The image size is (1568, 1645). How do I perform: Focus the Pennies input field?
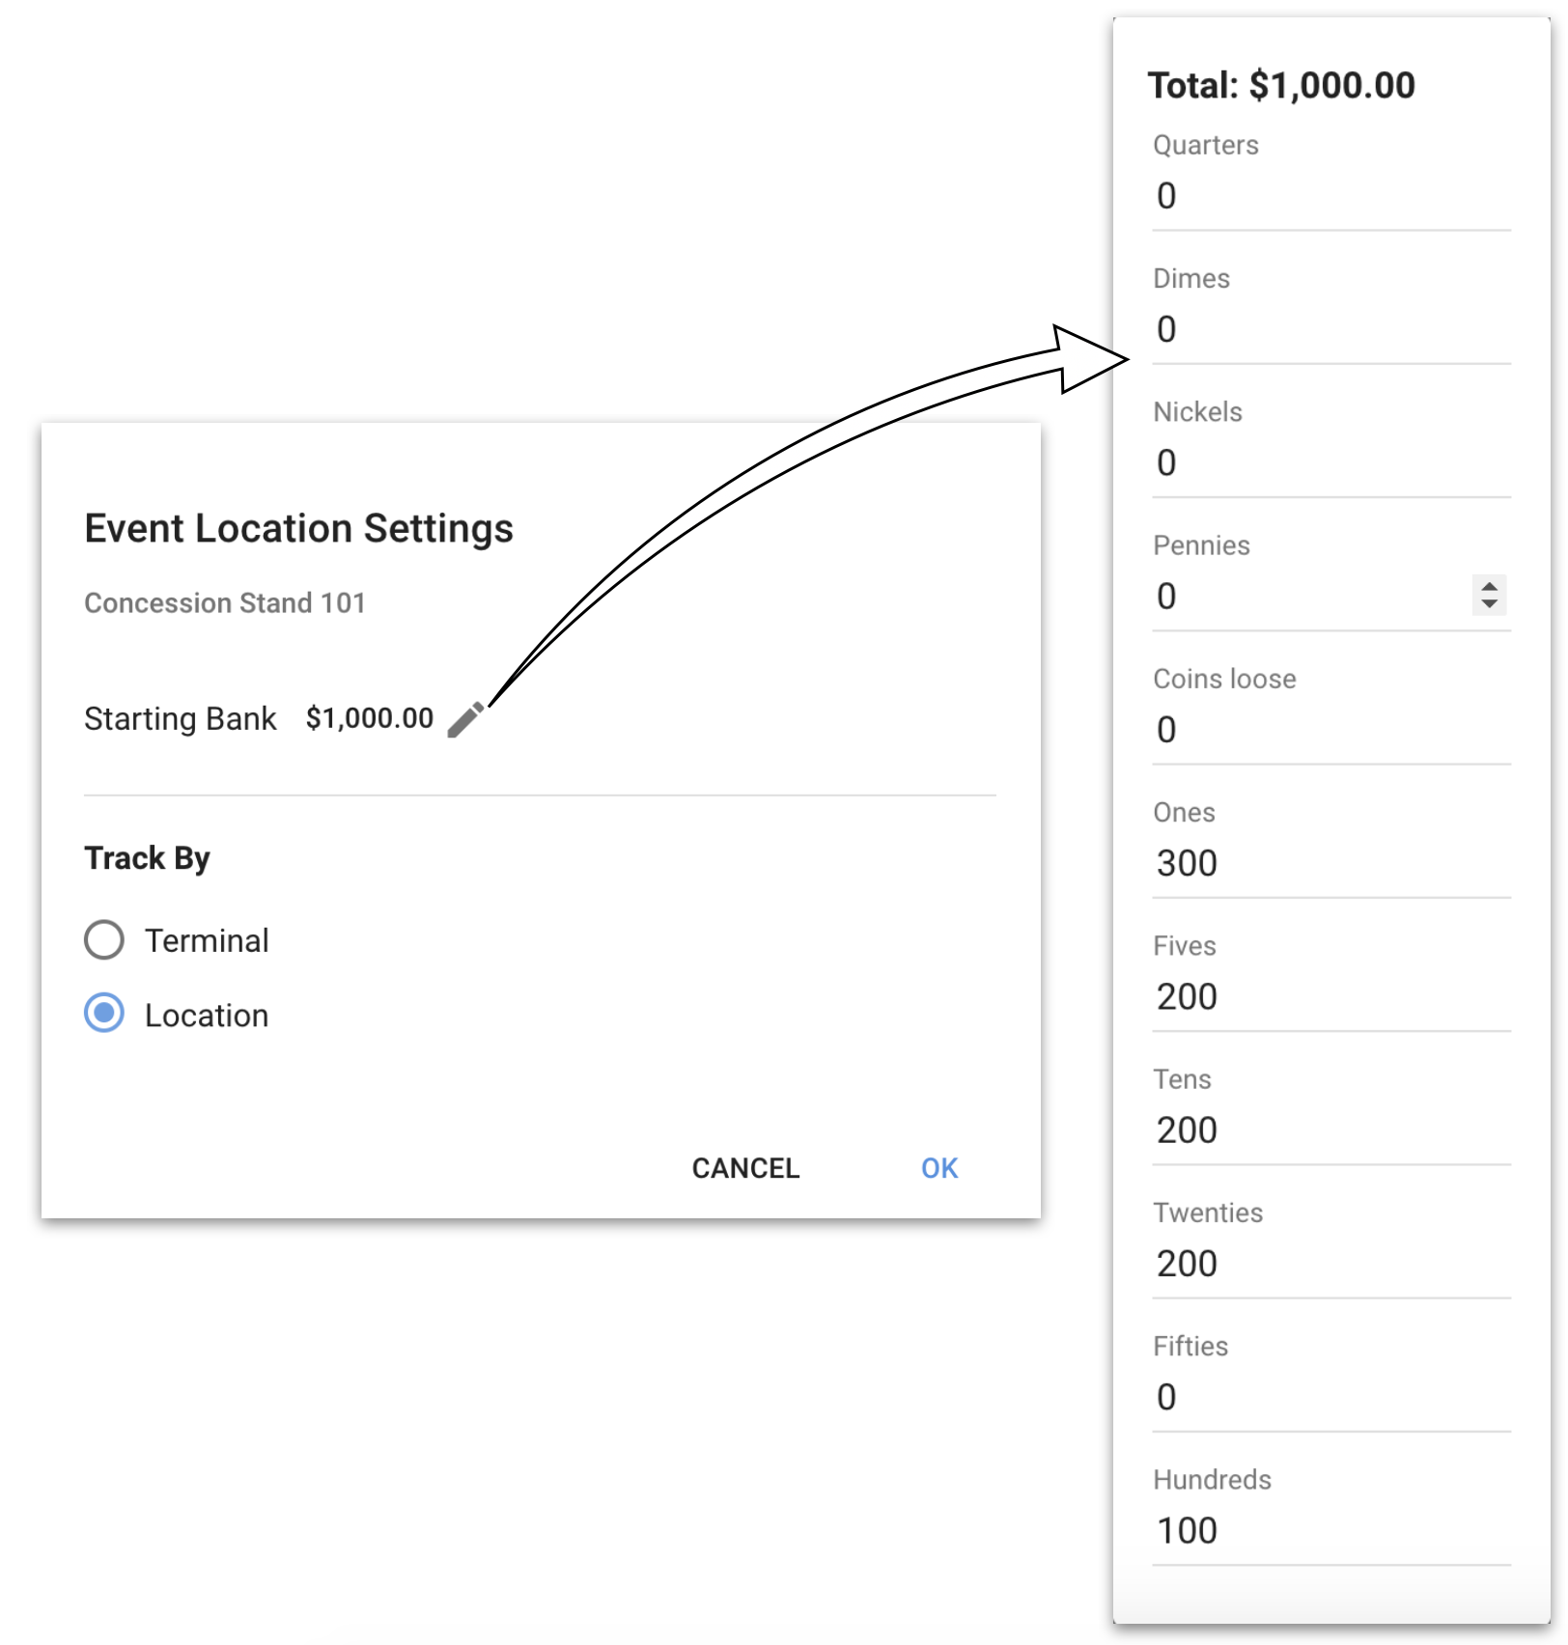coord(1313,596)
